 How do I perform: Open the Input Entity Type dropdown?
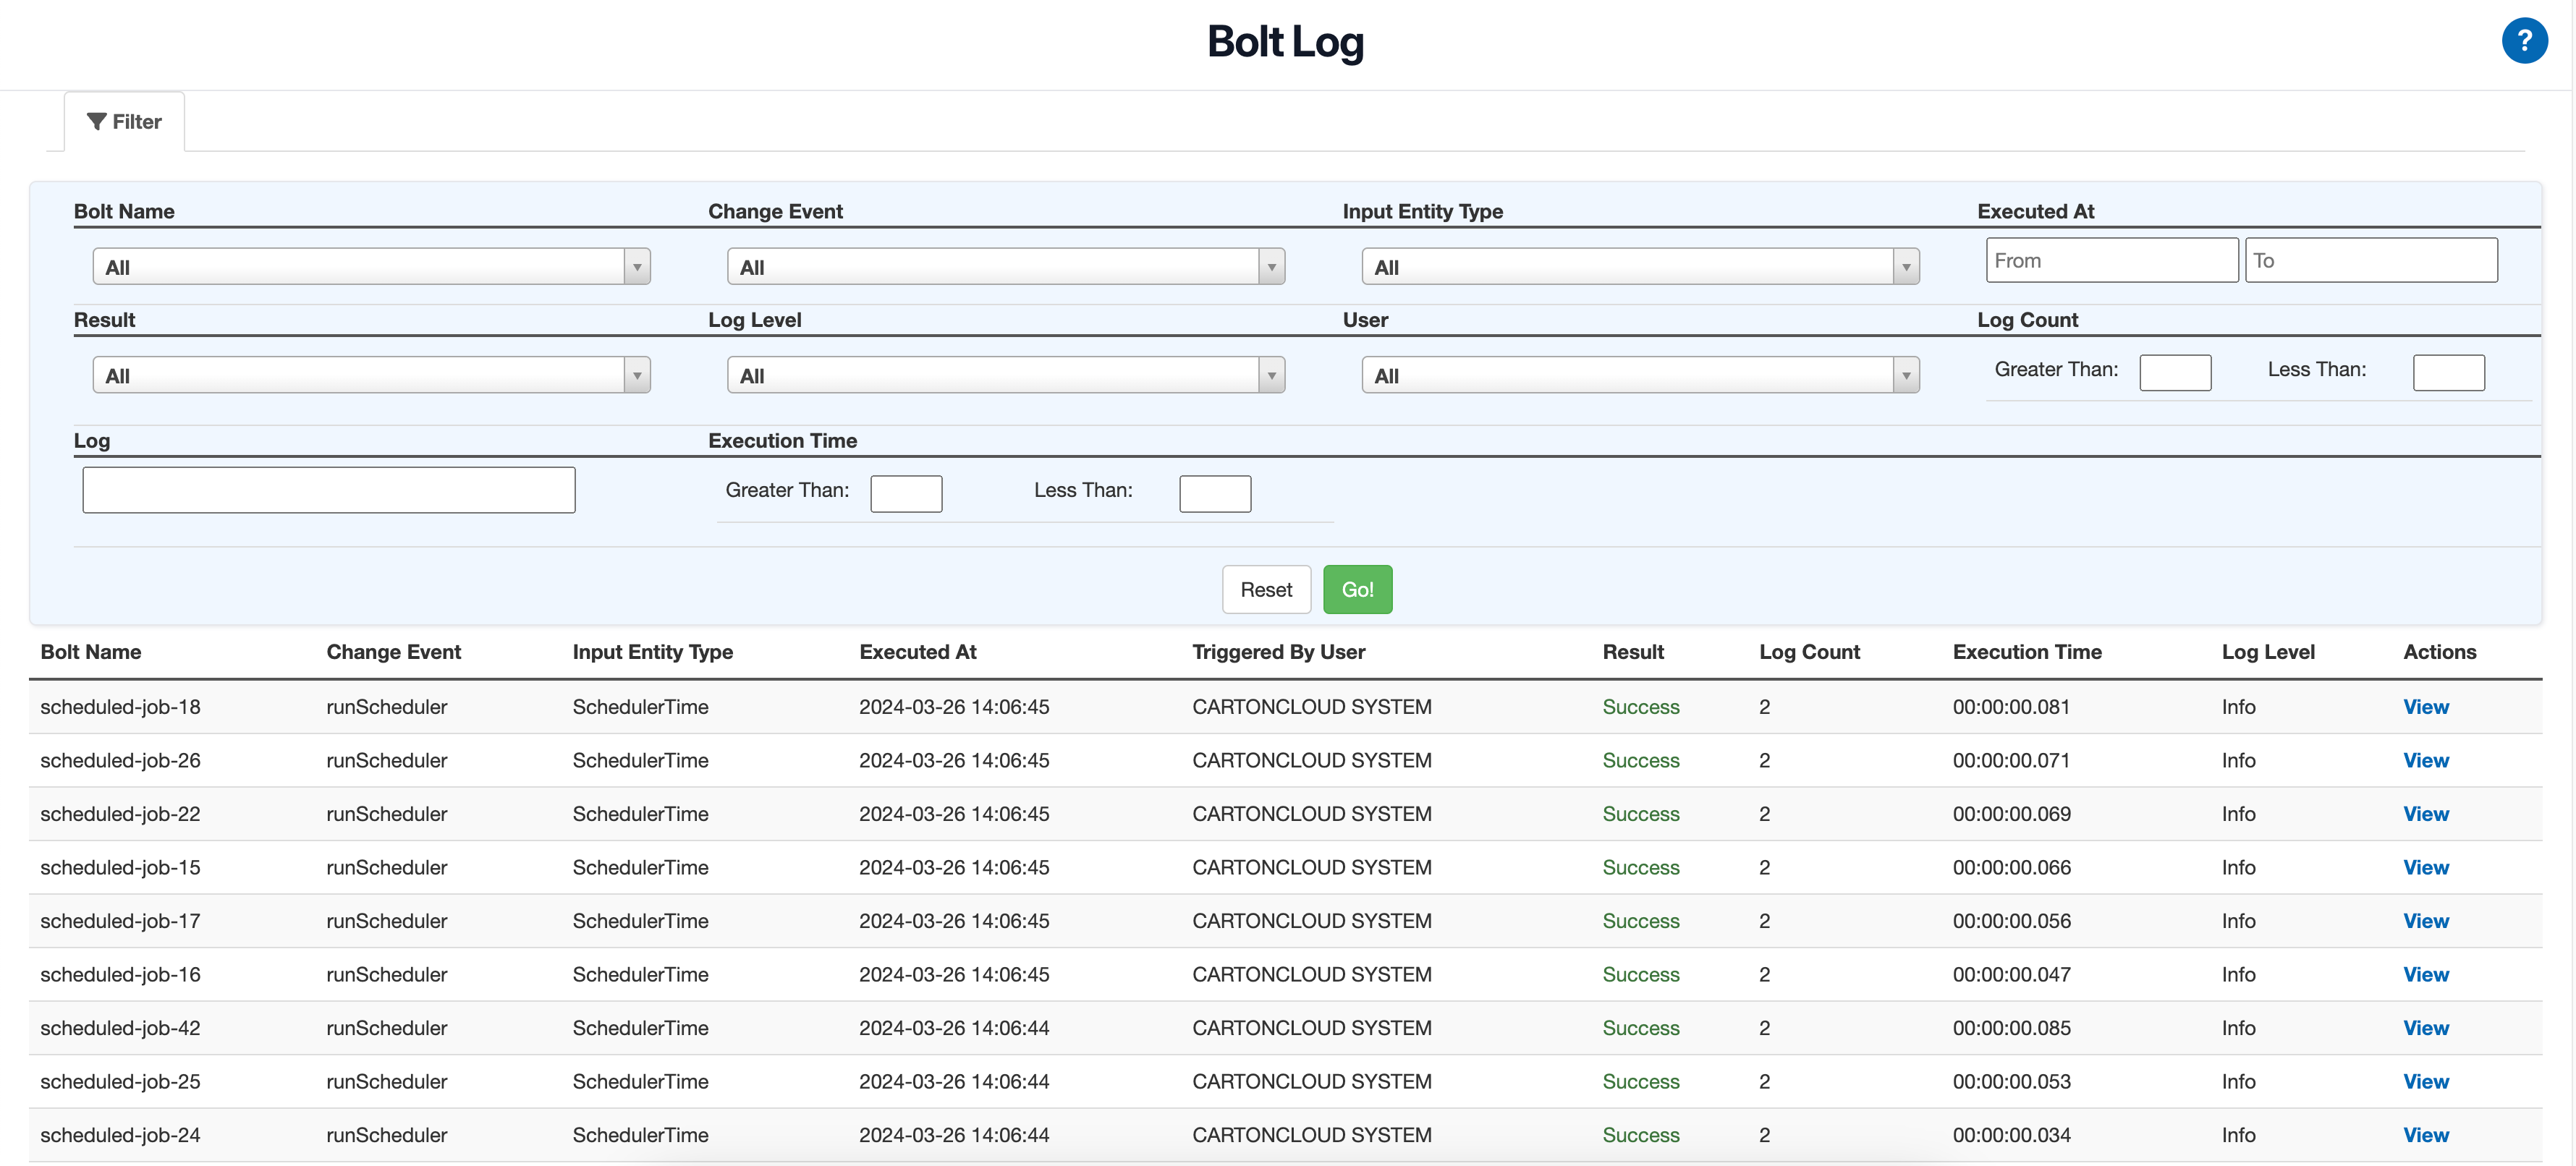[x=1638, y=266]
